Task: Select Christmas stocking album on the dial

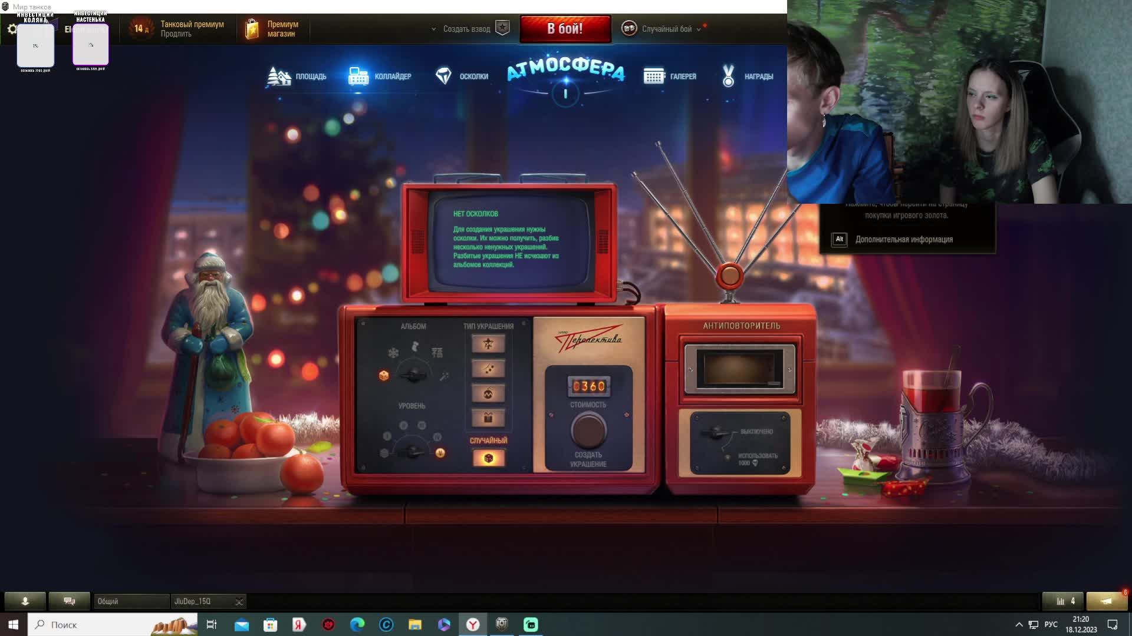Action: (x=415, y=346)
